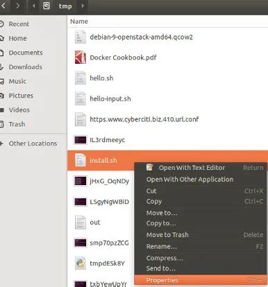The height and width of the screenshot is (287, 268).
Task: Click the smp70pzZCG thumbnail icon
Action: (81, 243)
